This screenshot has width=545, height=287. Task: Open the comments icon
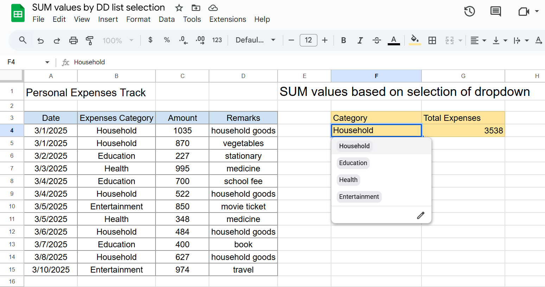[x=495, y=12]
